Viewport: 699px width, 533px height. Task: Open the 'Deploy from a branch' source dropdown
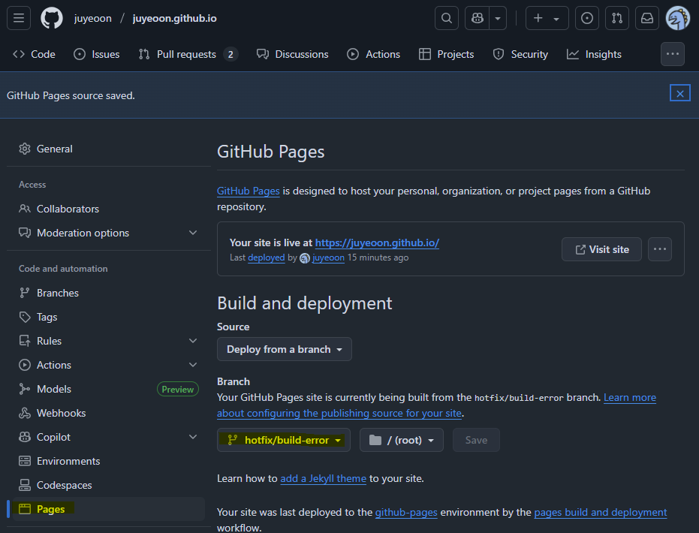click(285, 349)
